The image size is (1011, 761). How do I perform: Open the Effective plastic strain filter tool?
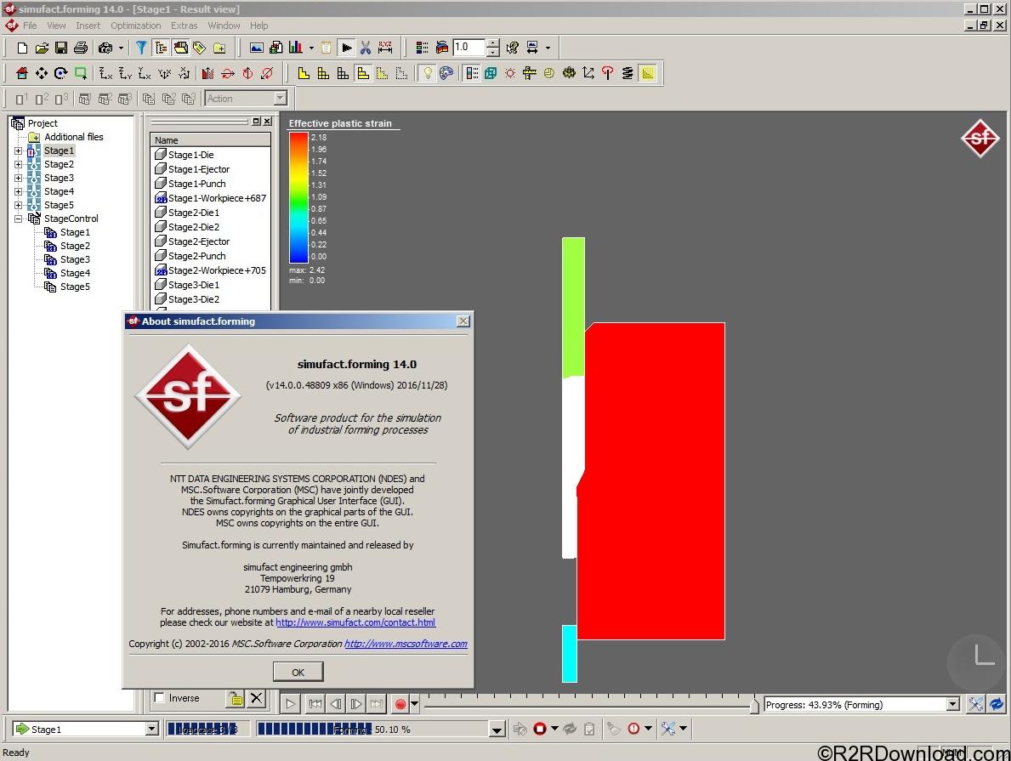coord(141,47)
